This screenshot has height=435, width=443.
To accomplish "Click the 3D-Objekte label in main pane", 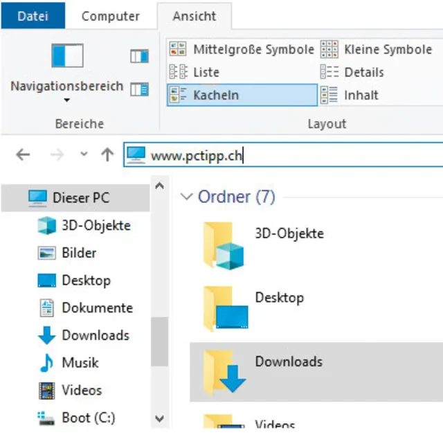I will point(289,233).
